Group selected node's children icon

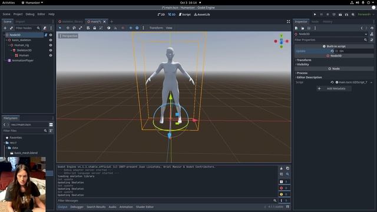click(101, 28)
